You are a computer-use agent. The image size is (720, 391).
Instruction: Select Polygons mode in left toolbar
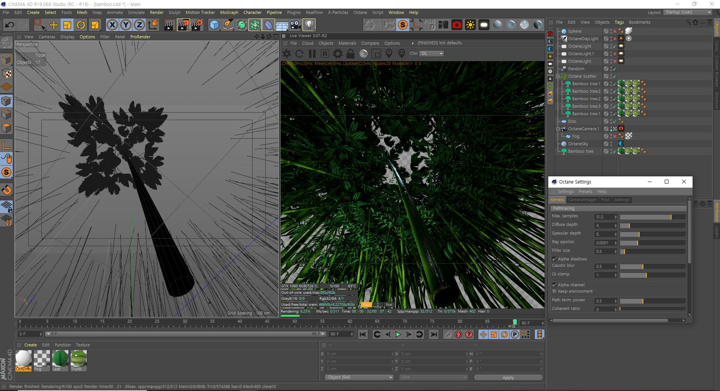[6, 128]
